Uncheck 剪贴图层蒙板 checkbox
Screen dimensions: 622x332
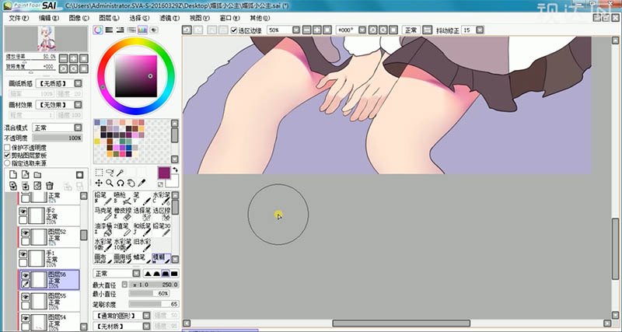pyautogui.click(x=7, y=155)
